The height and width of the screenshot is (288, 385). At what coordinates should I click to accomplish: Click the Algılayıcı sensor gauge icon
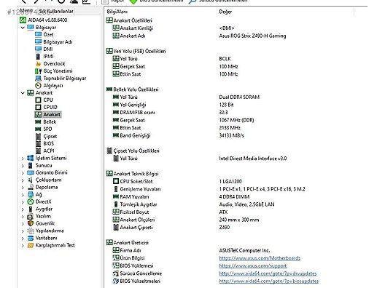tap(38, 86)
